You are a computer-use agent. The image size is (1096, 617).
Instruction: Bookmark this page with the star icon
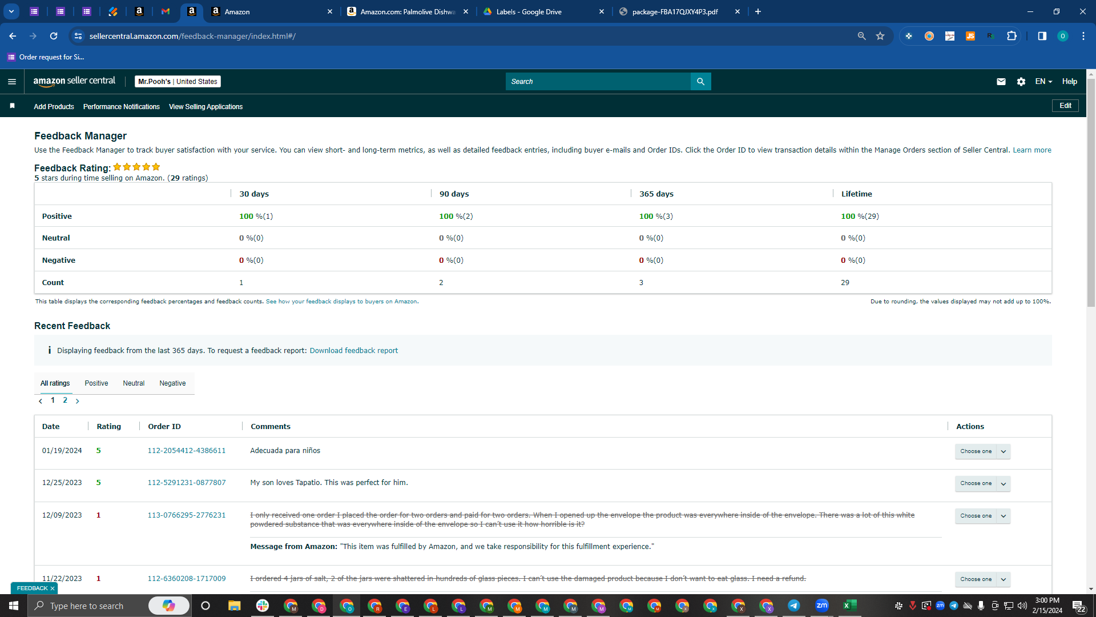click(x=880, y=36)
